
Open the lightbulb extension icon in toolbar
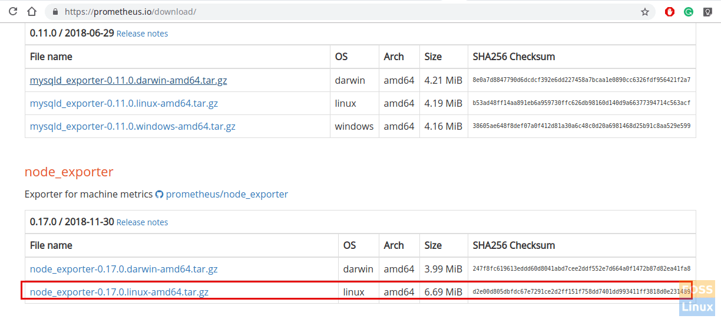707,11
